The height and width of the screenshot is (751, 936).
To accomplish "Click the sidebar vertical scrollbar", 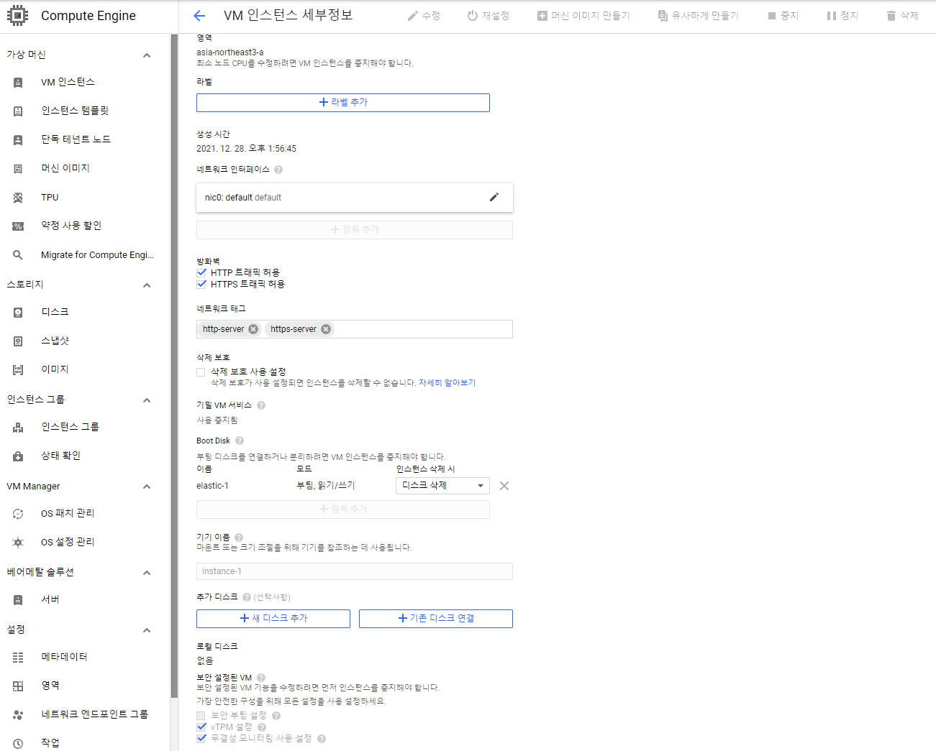I will [174, 365].
